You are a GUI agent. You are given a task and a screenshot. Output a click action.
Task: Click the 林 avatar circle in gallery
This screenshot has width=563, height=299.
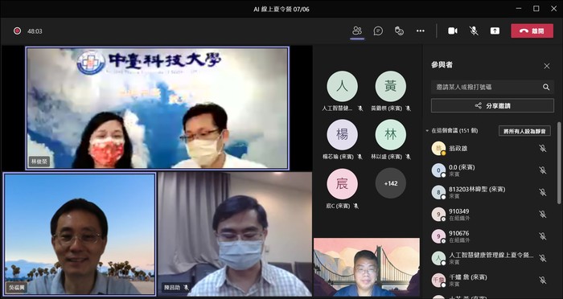[x=391, y=134]
